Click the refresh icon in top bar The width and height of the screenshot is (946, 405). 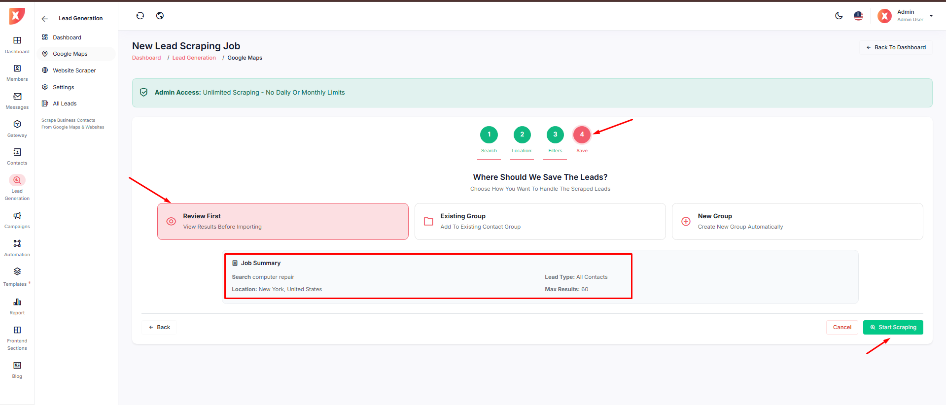pyautogui.click(x=140, y=16)
